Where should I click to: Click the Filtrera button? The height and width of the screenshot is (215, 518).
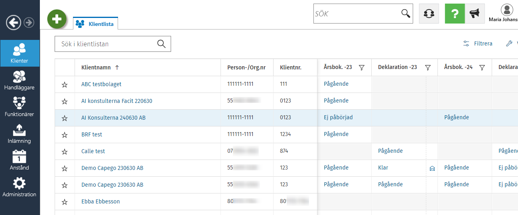click(478, 43)
